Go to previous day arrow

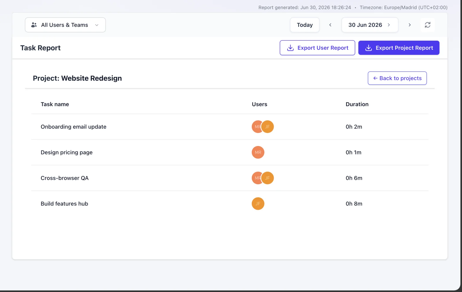330,25
